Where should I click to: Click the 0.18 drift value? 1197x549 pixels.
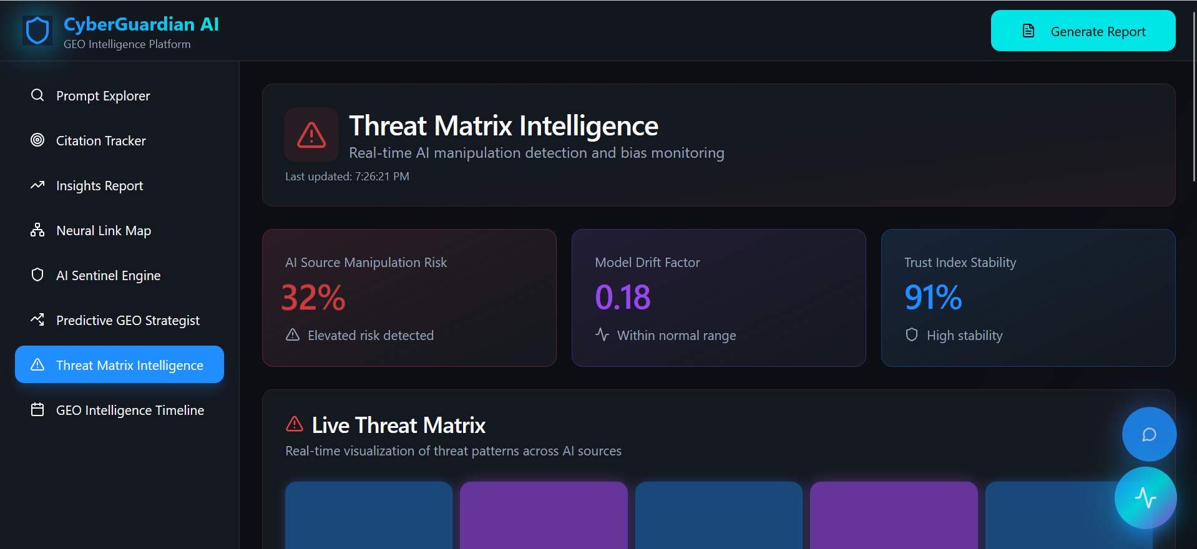[x=622, y=297]
